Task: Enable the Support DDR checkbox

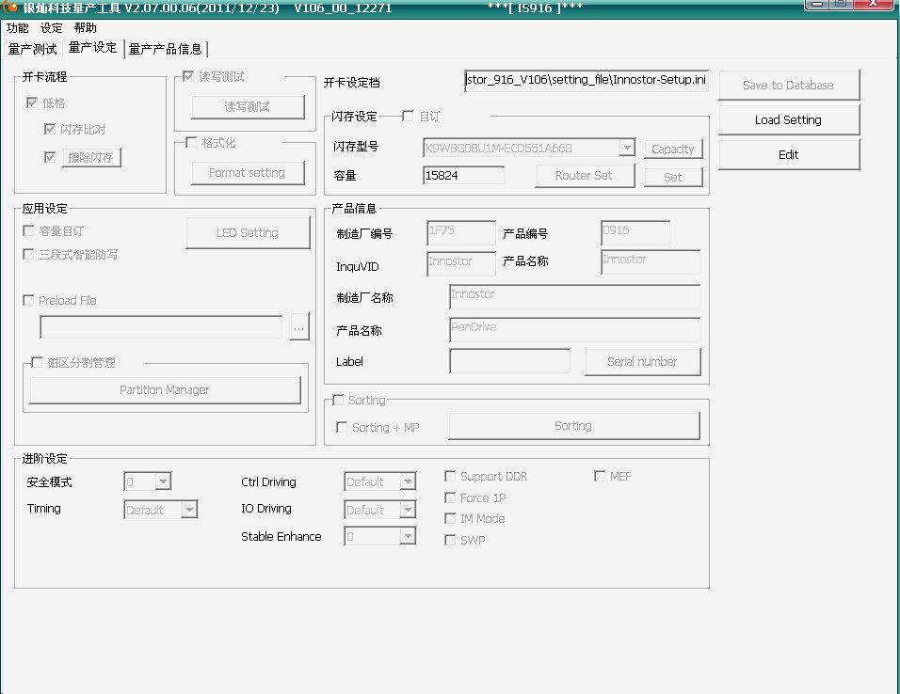Action: pyautogui.click(x=451, y=477)
